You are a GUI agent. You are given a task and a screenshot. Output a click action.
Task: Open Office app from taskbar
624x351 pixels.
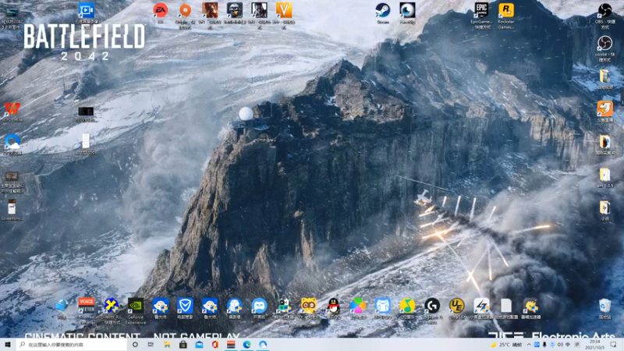[x=215, y=345]
